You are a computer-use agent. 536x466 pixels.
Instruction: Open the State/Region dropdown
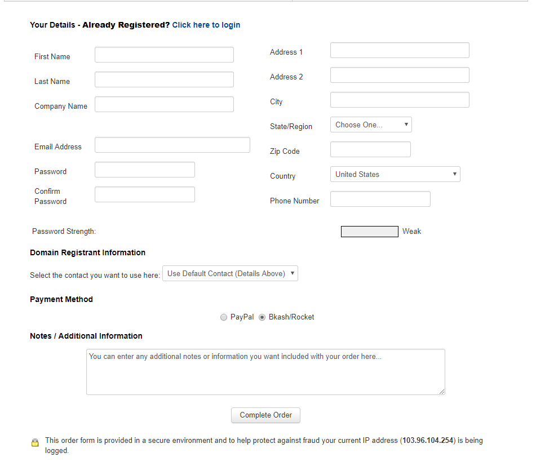point(371,125)
